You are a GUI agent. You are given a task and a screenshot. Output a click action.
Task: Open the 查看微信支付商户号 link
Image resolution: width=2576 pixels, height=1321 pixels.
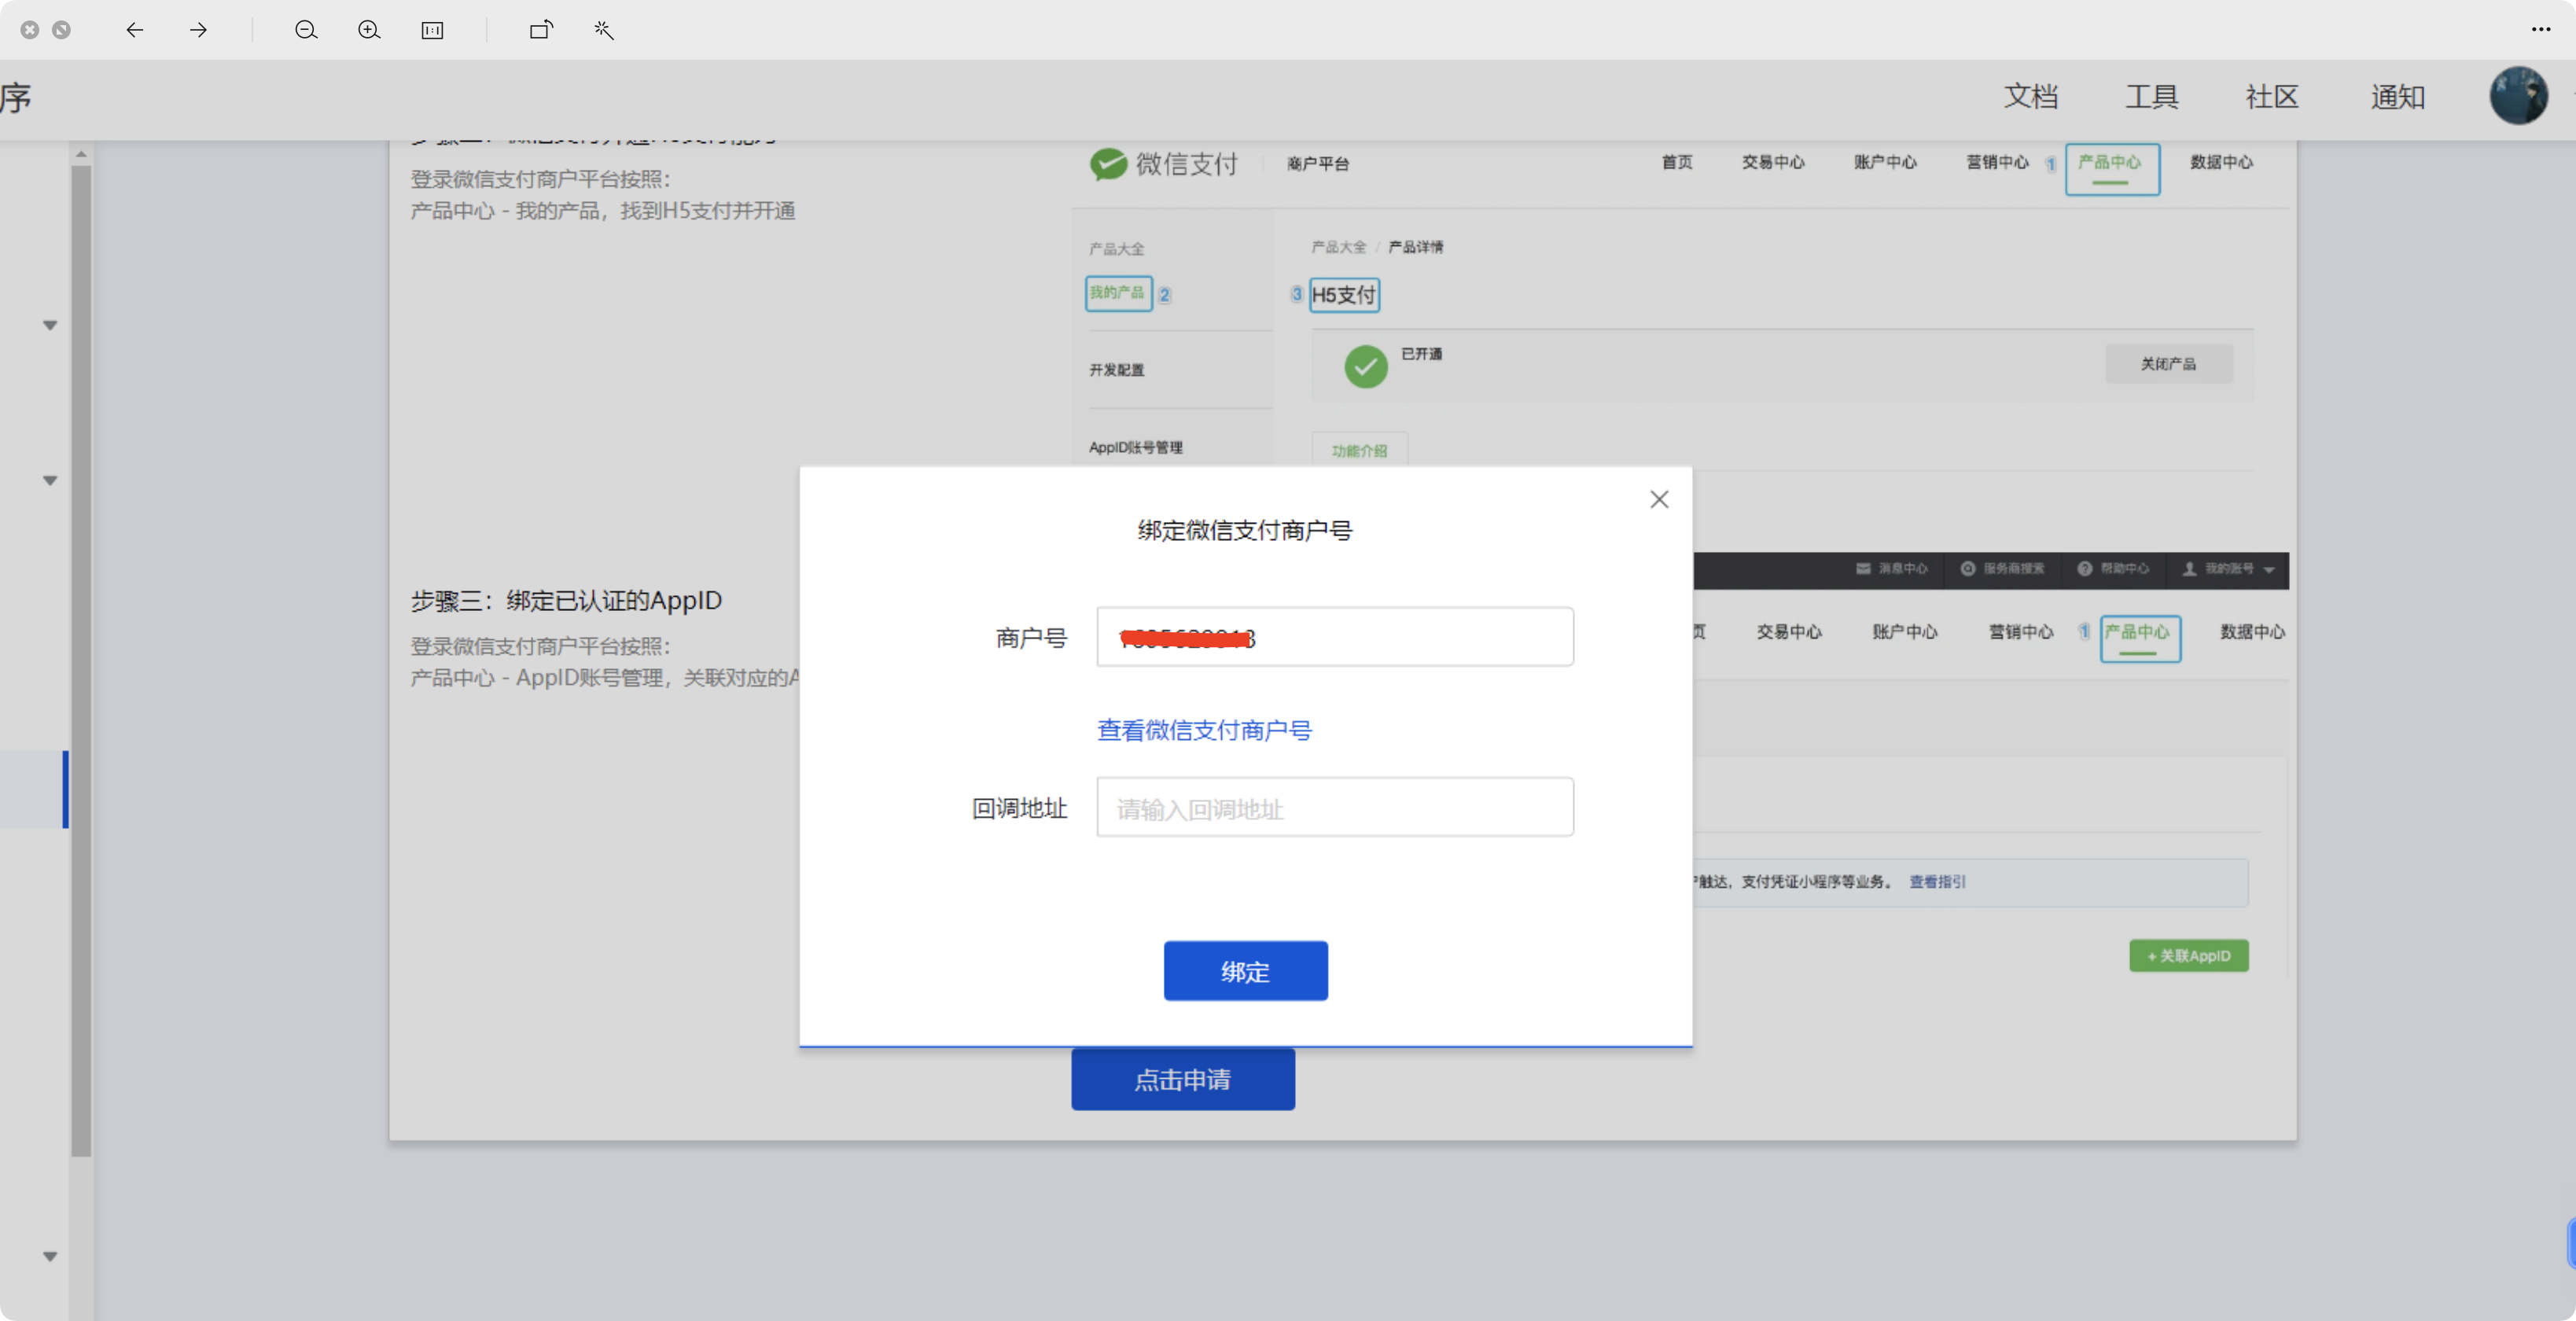pyautogui.click(x=1204, y=730)
